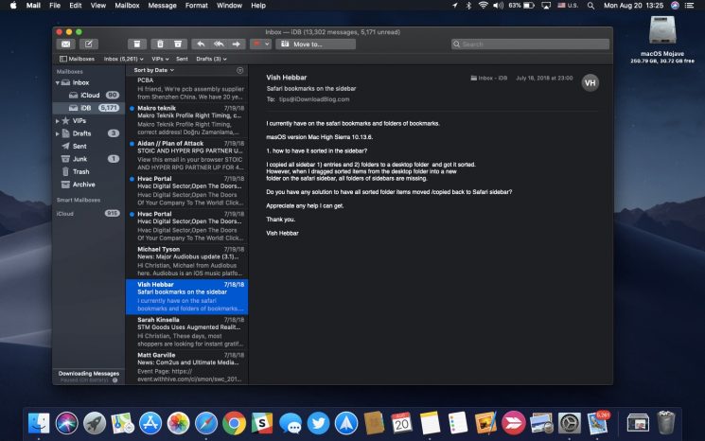
Task: Open the Sarah Kinsella email
Action: [187, 332]
